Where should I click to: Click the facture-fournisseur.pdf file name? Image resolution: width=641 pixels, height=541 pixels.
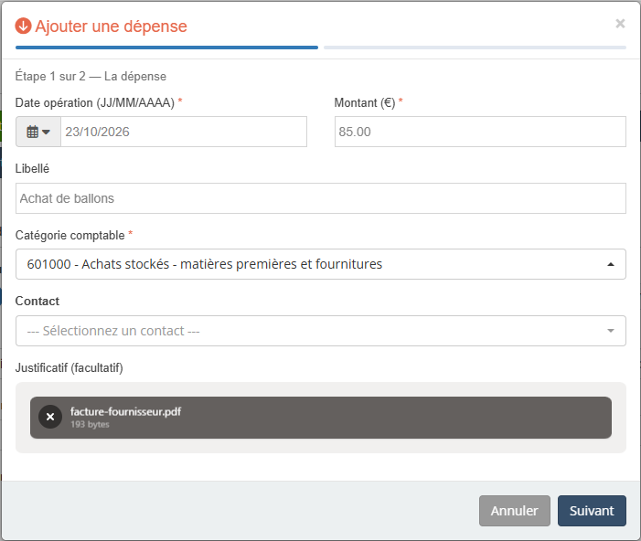tap(125, 411)
